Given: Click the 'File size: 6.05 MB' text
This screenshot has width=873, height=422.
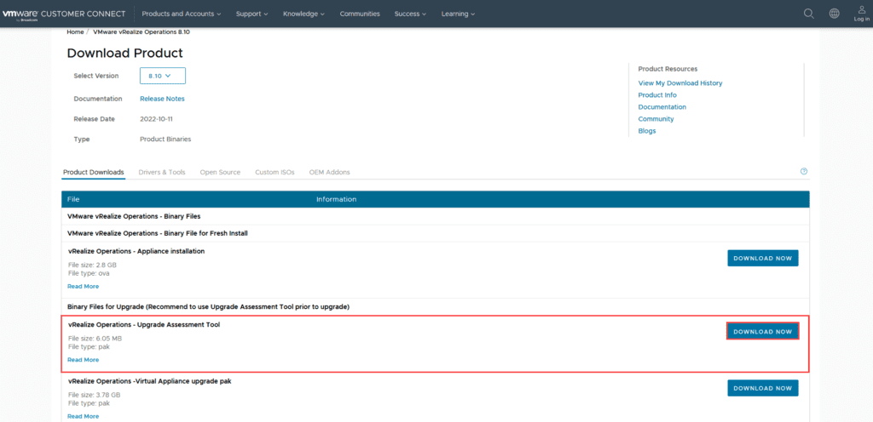Looking at the screenshot, I should 95,338.
